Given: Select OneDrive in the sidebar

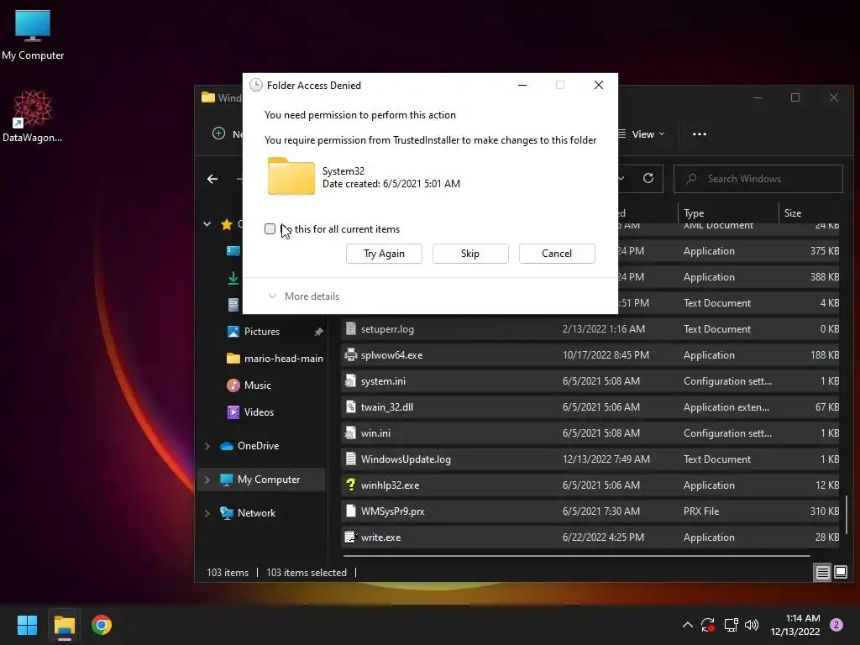Looking at the screenshot, I should click(x=249, y=446).
